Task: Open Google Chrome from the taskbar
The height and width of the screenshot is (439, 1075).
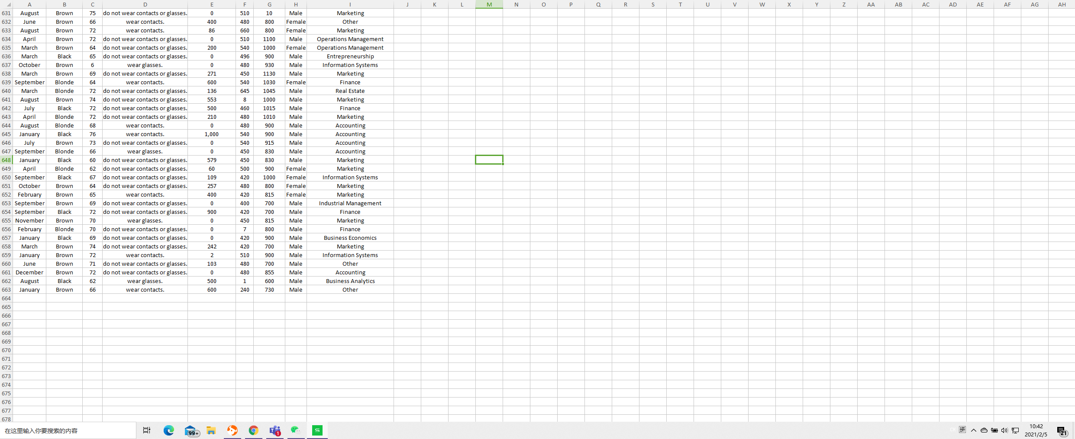Action: point(254,430)
